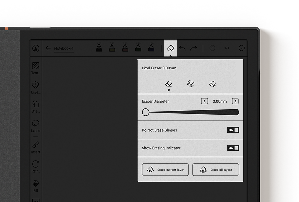The height and width of the screenshot is (202, 299).
Task: Increase eraser diameter with right arrow
Action: pyautogui.click(x=235, y=101)
